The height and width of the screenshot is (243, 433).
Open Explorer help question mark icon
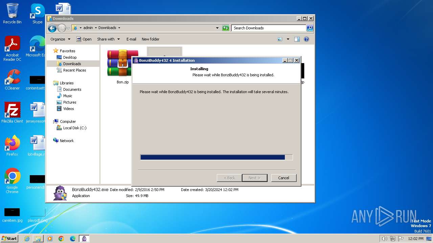click(x=306, y=39)
